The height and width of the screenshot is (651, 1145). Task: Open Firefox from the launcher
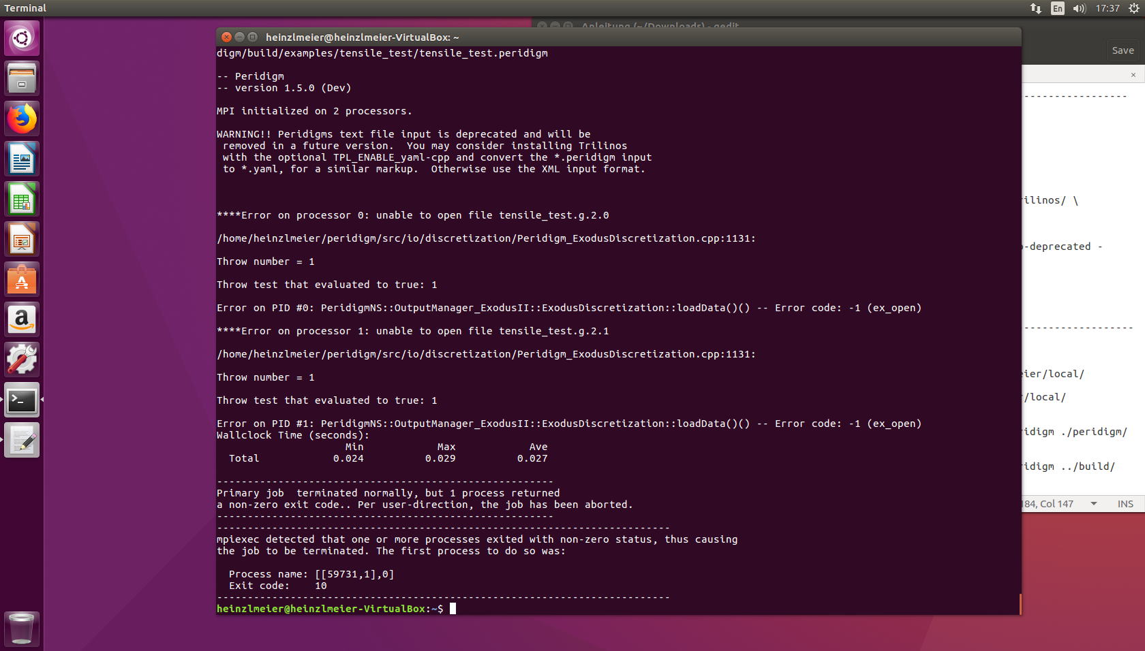pyautogui.click(x=22, y=118)
